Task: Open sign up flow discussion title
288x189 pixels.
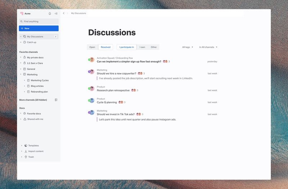Action: pyautogui.click(x=129, y=62)
